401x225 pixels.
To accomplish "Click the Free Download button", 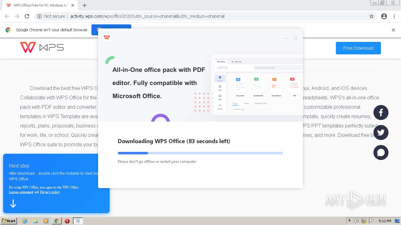I will pyautogui.click(x=358, y=48).
